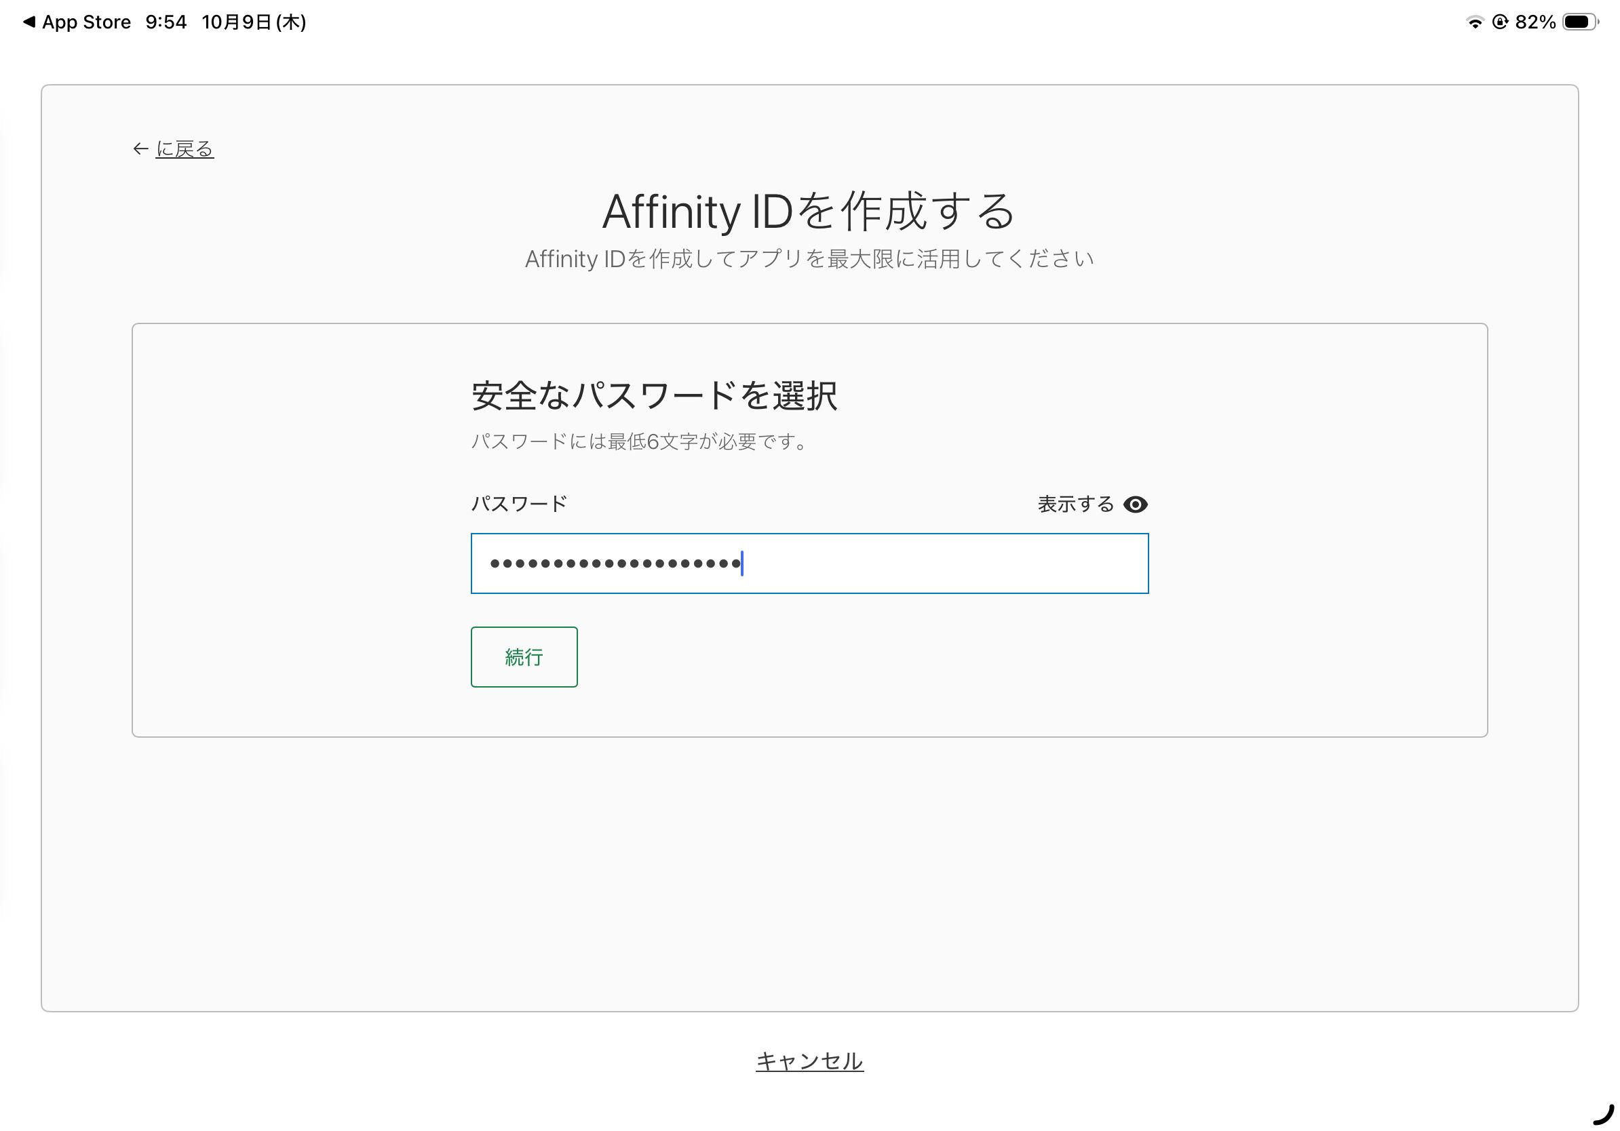Image resolution: width=1620 pixels, height=1131 pixels.
Task: Click the Affinity IDを作成する heading
Action: [x=809, y=211]
